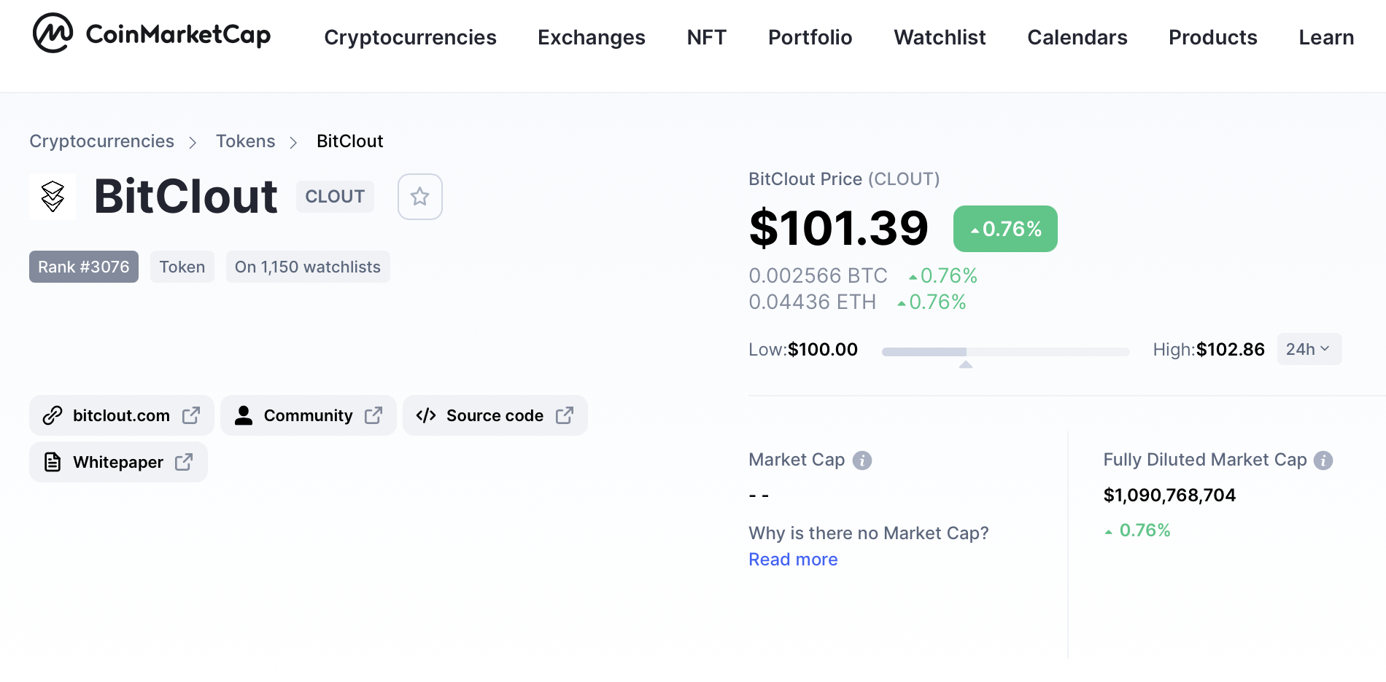Open the Market Cap info tooltip icon
The width and height of the screenshot is (1386, 682).
[862, 460]
